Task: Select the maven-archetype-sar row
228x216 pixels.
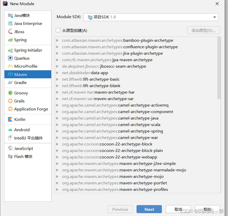Action: 136,99
